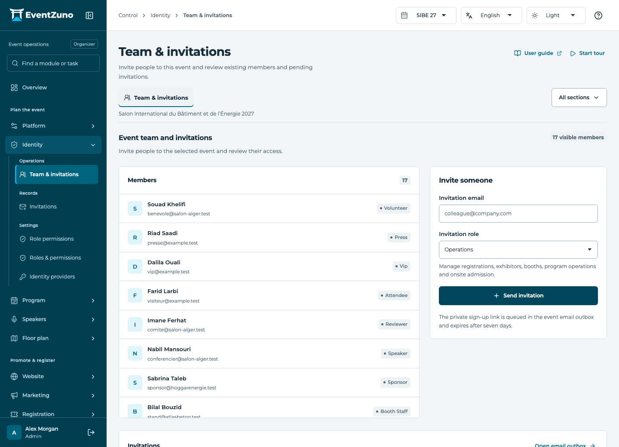The image size is (619, 447).
Task: Expand the Speakers menu
Action: click(53, 319)
